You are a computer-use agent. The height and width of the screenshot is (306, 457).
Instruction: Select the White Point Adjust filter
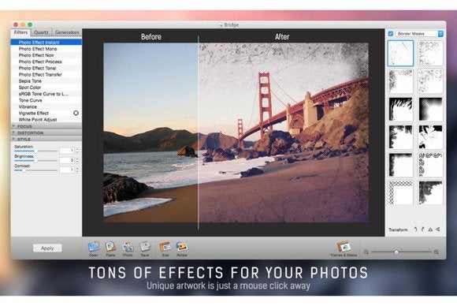coord(46,119)
